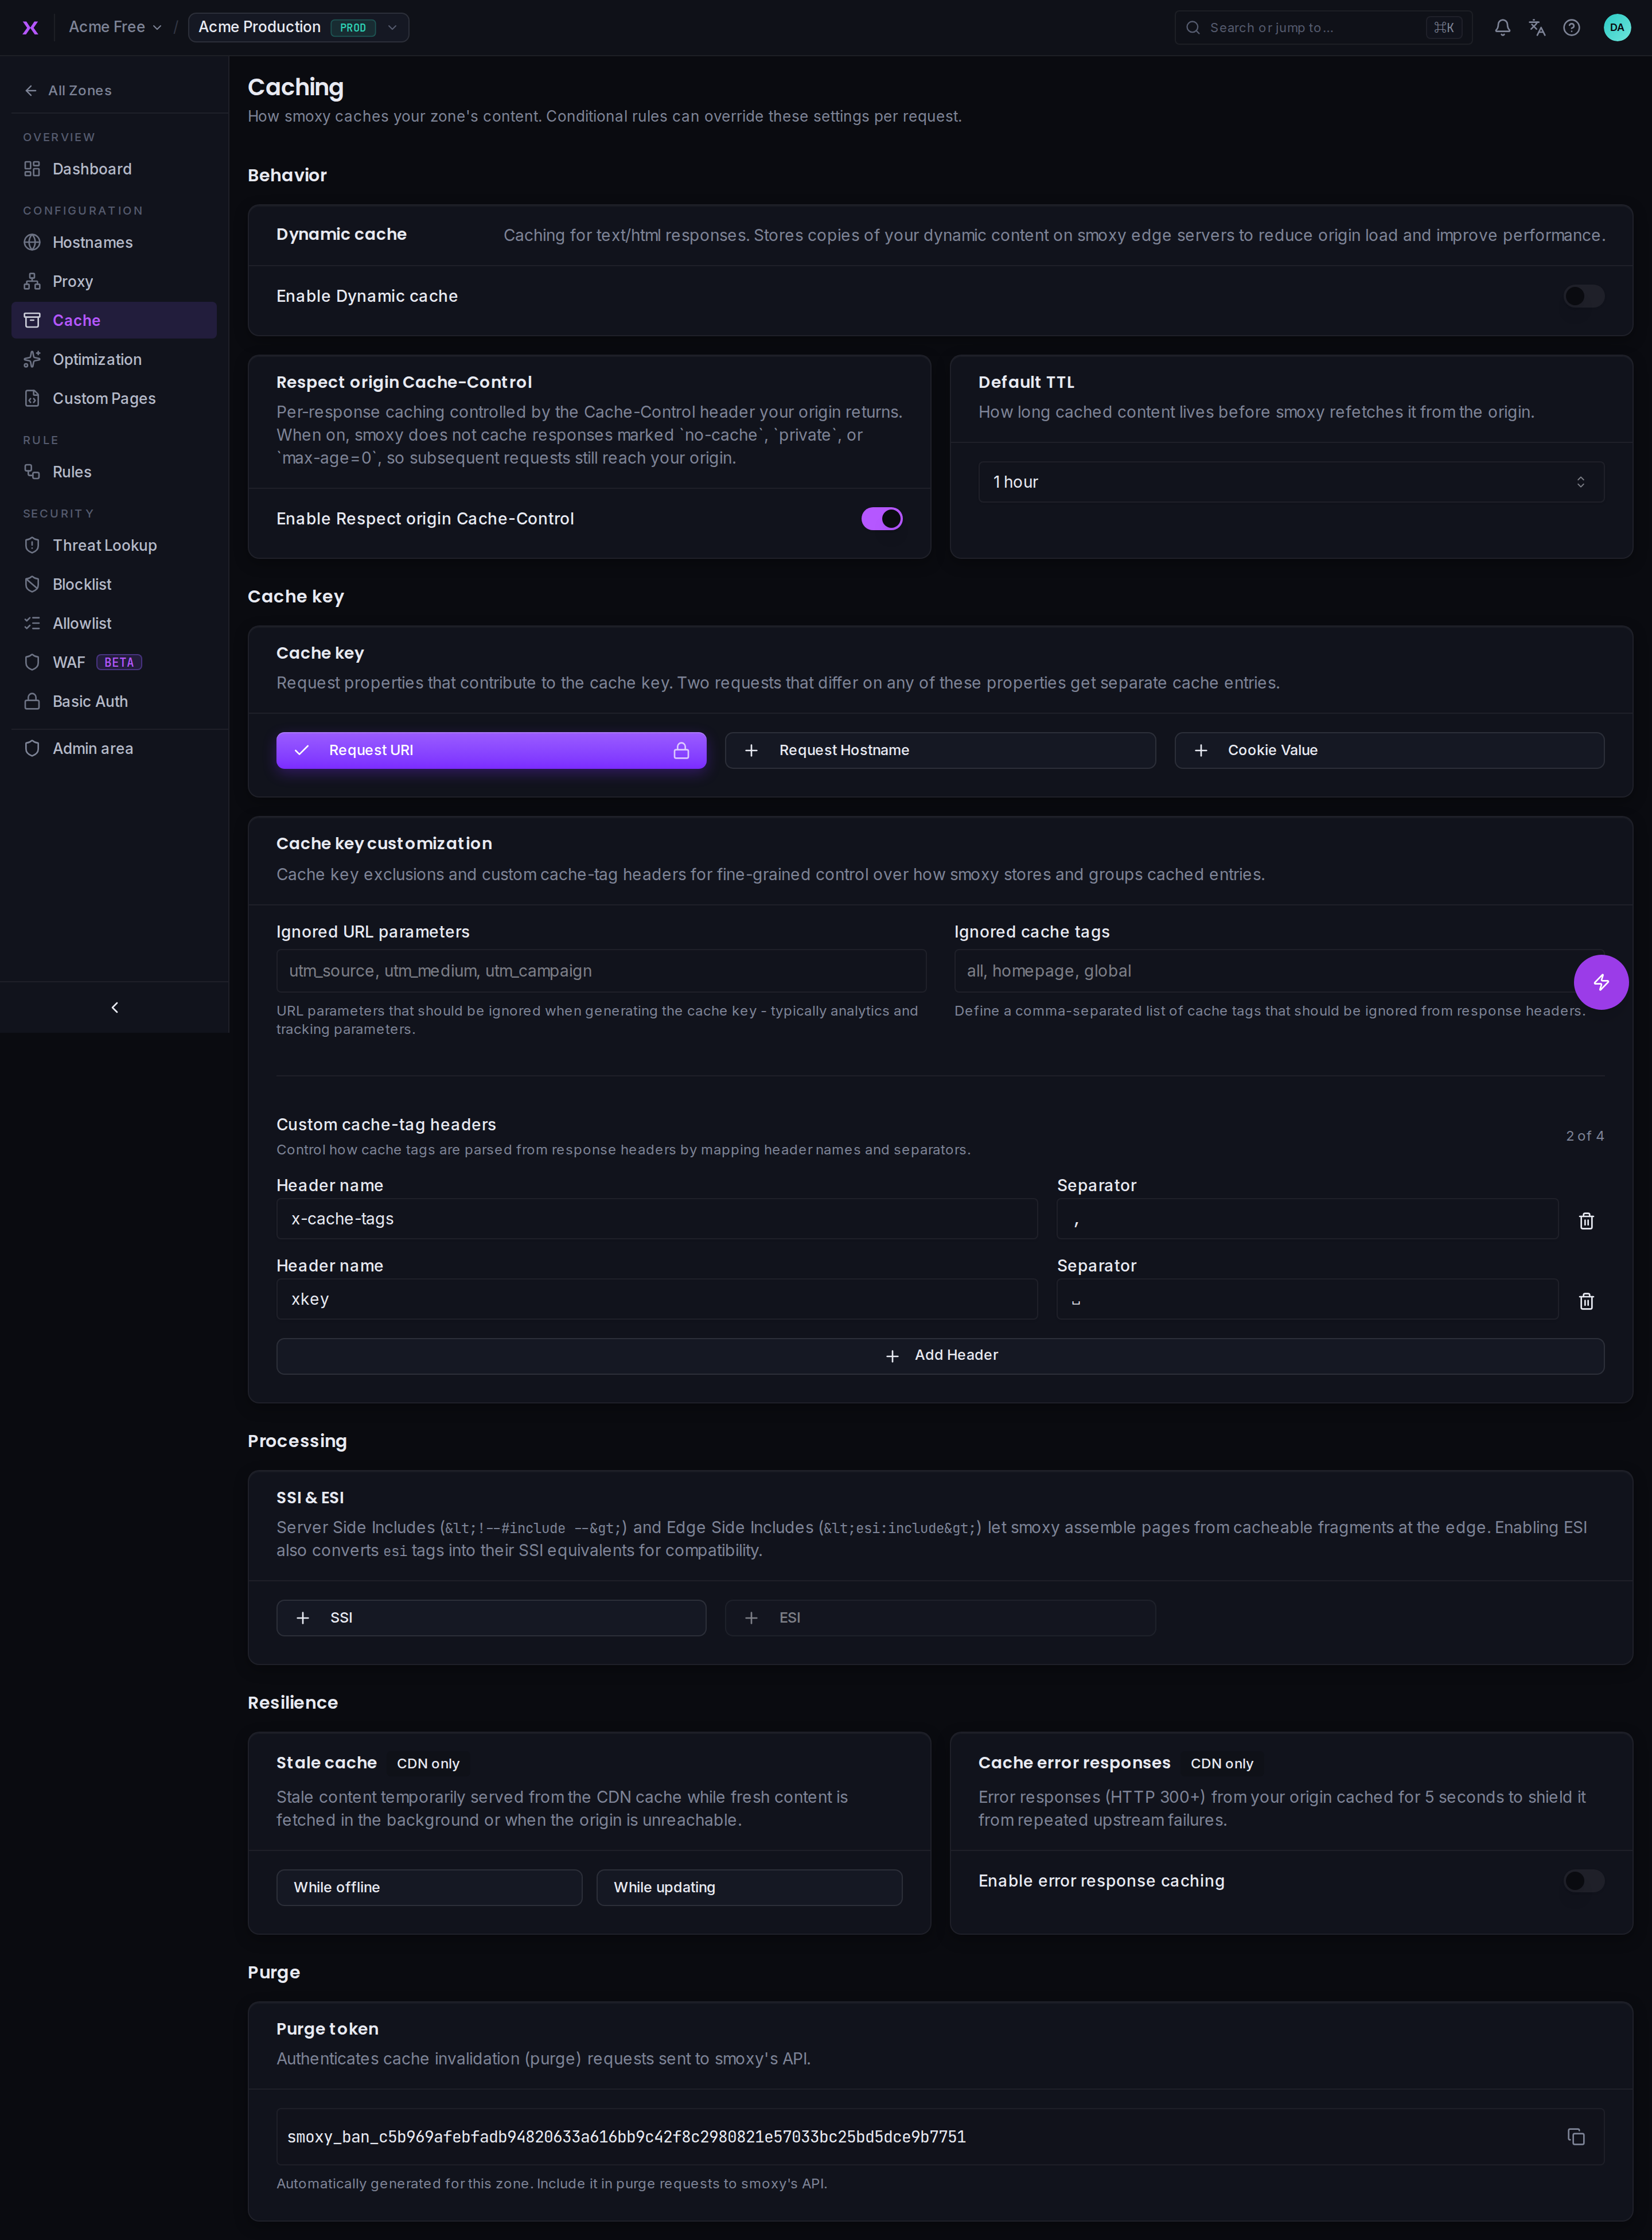Collapse the sidebar with the arrow

tap(114, 1007)
